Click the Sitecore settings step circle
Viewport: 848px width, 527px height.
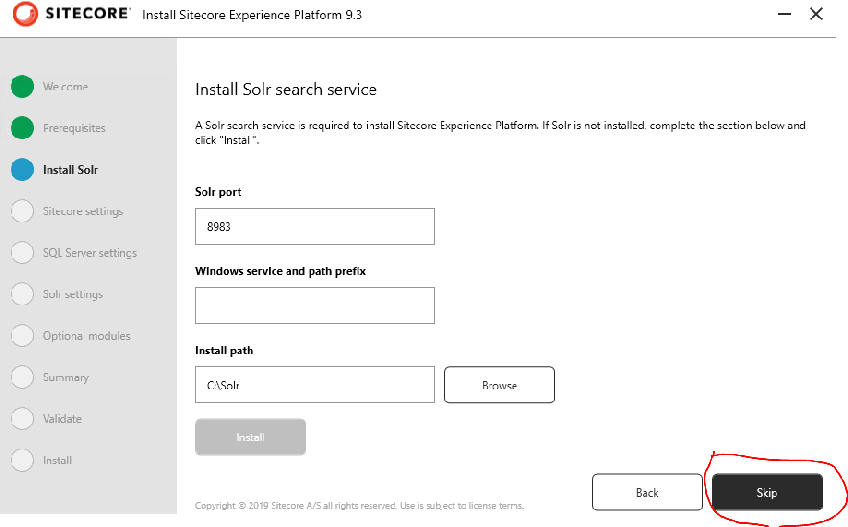pyautogui.click(x=22, y=211)
